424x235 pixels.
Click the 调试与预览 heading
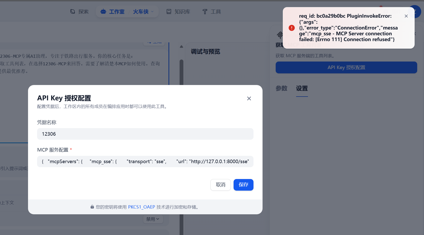[x=206, y=52]
